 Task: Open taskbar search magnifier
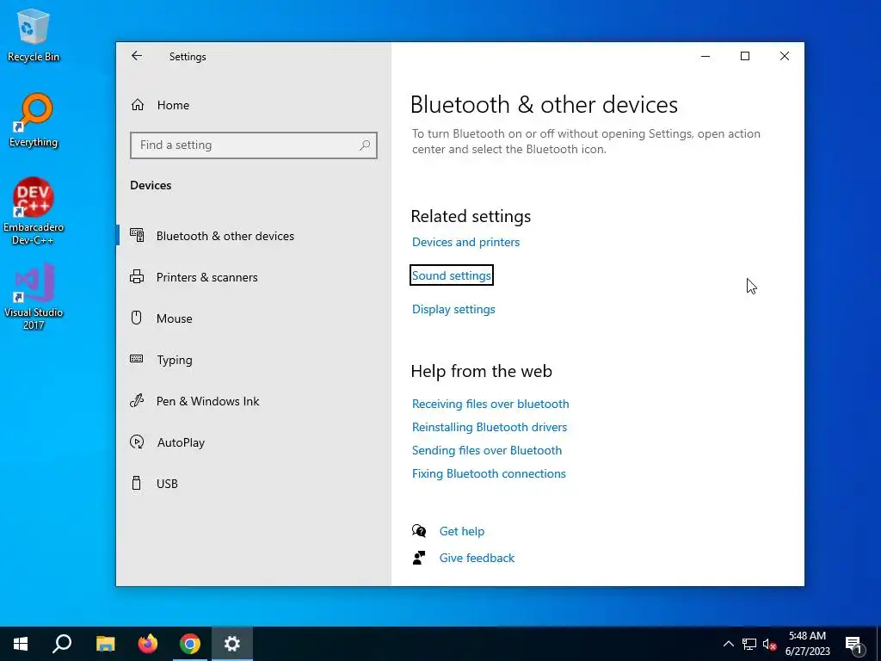click(x=62, y=644)
